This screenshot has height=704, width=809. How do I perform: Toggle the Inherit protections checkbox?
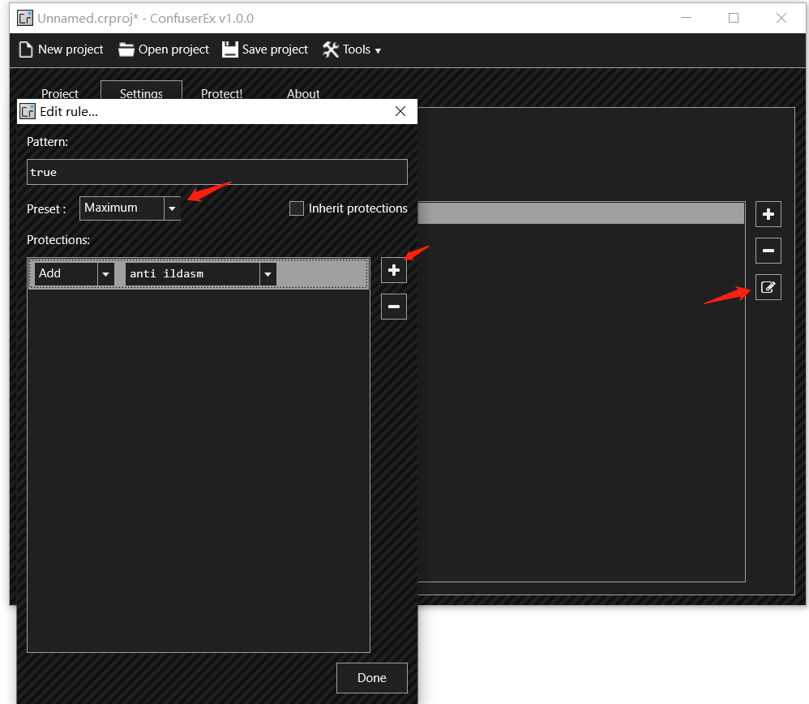(x=297, y=208)
